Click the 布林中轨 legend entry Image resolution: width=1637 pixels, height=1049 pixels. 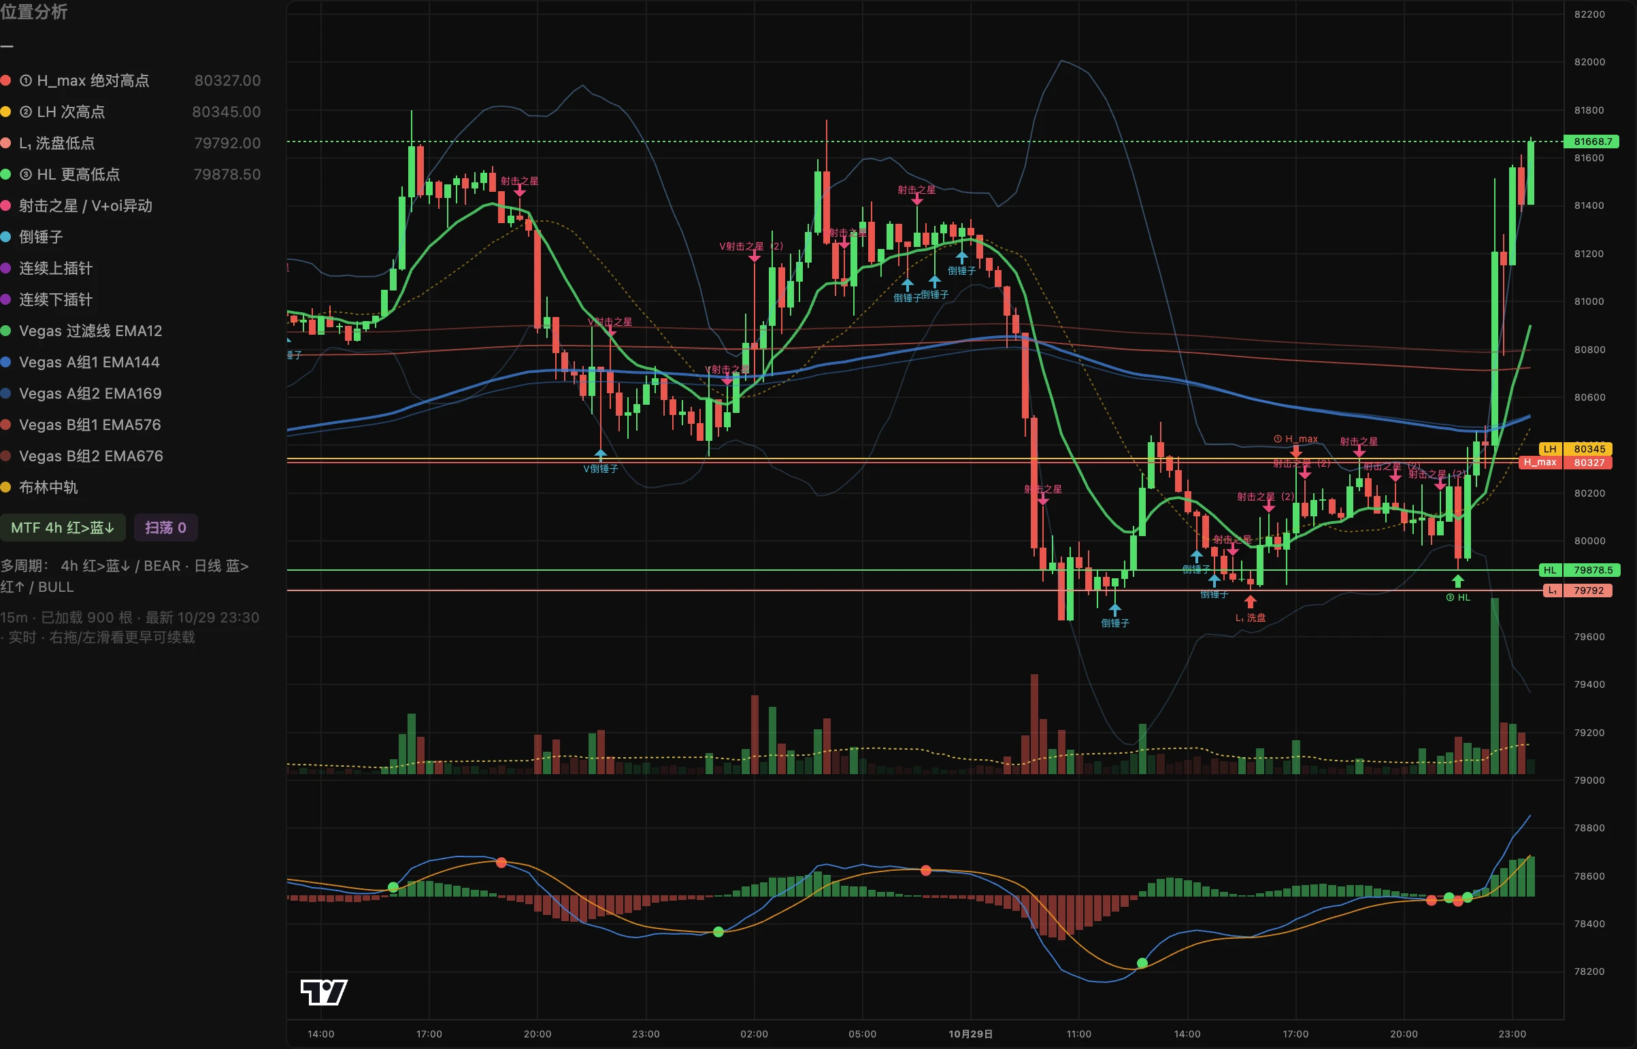pos(39,488)
